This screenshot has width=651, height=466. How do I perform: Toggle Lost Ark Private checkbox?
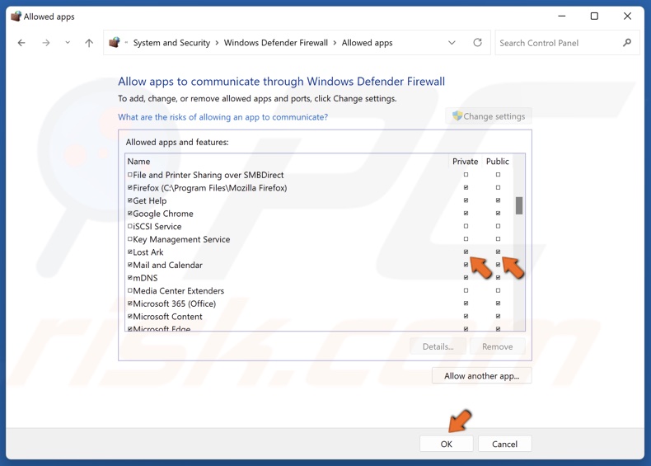pyautogui.click(x=466, y=252)
